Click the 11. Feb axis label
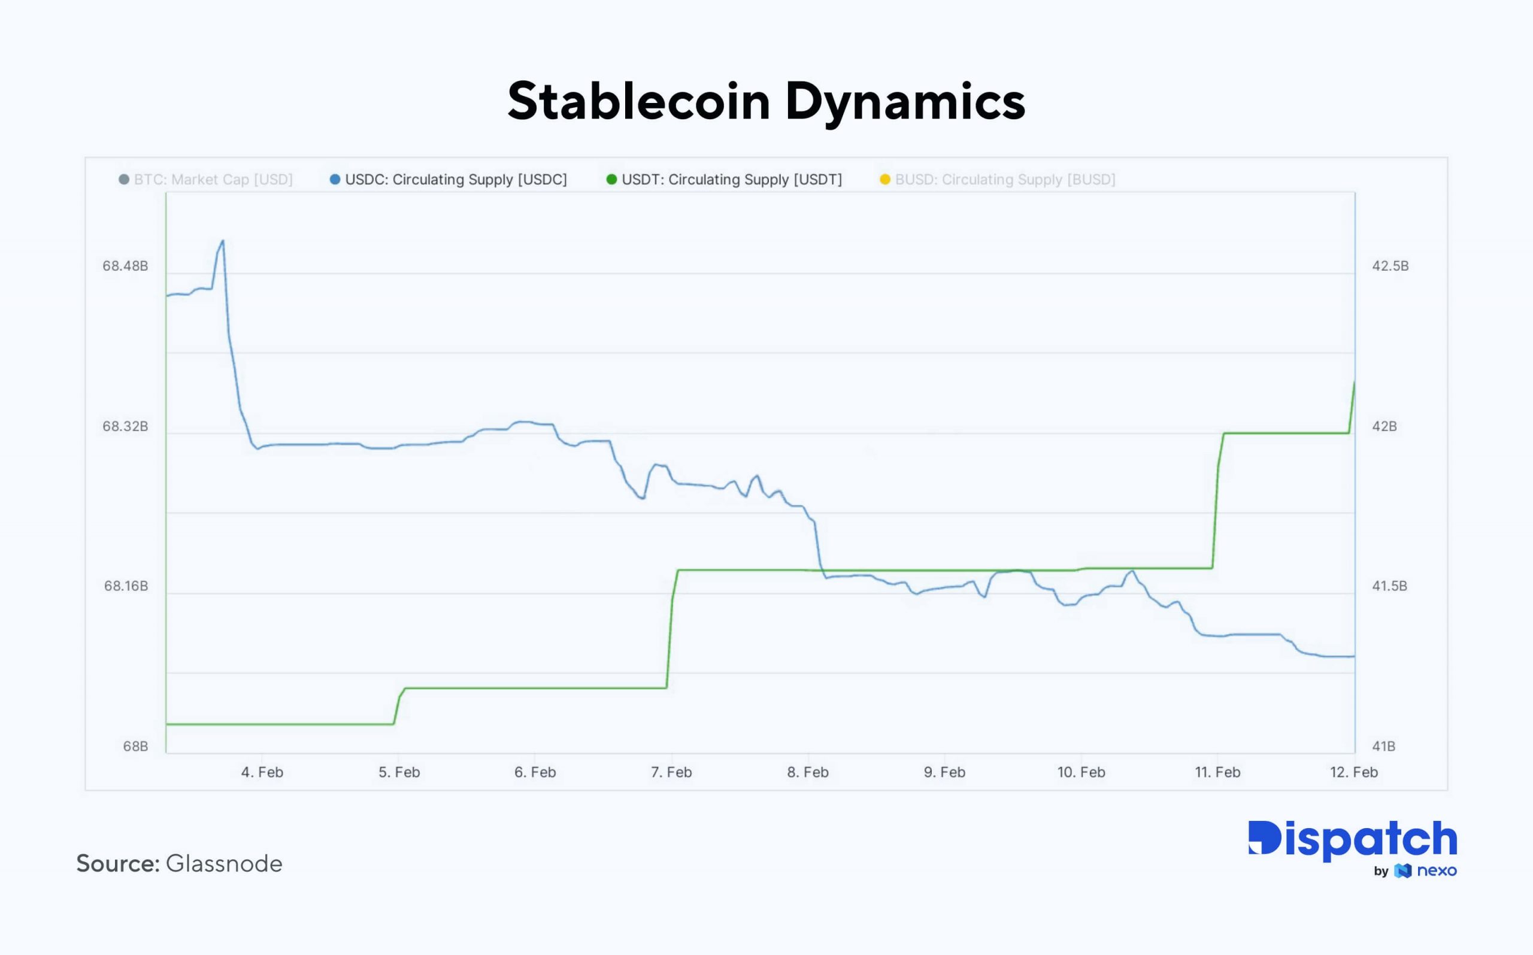The image size is (1533, 955). [x=1217, y=772]
